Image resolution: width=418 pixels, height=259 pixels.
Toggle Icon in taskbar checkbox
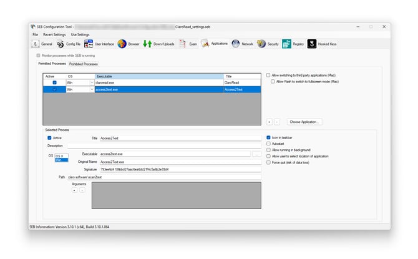coord(268,137)
